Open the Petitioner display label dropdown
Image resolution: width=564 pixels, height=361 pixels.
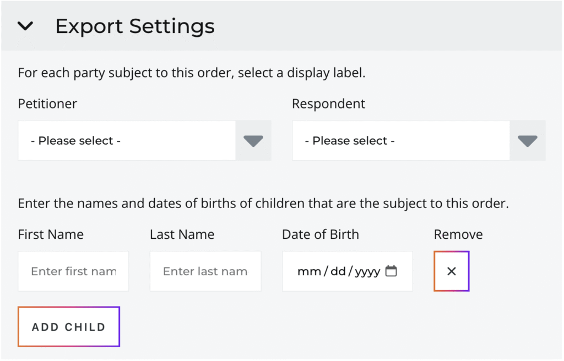127,141
